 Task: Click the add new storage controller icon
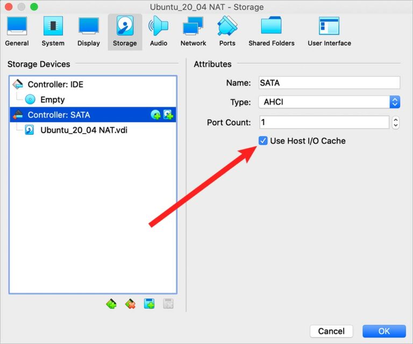111,304
